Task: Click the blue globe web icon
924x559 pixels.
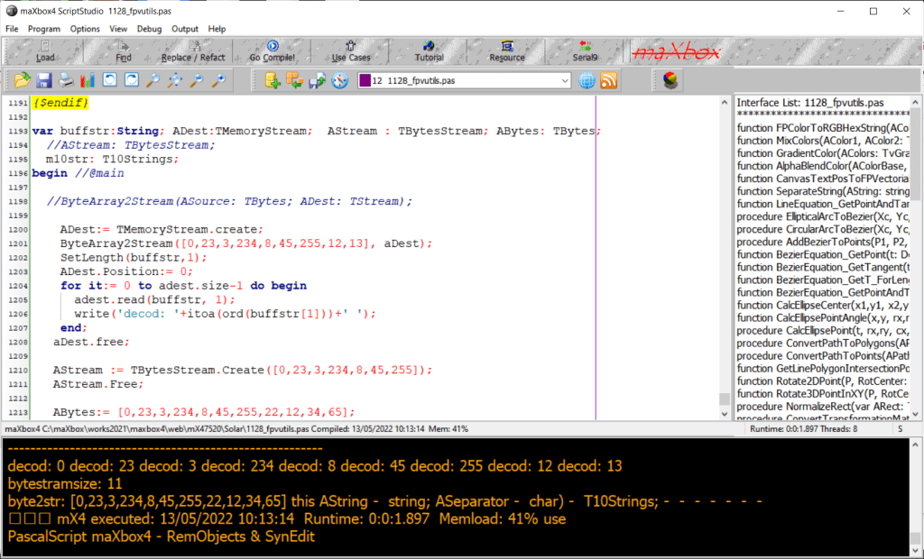Action: [587, 81]
